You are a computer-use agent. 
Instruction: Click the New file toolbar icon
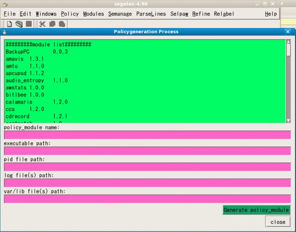tap(9, 24)
